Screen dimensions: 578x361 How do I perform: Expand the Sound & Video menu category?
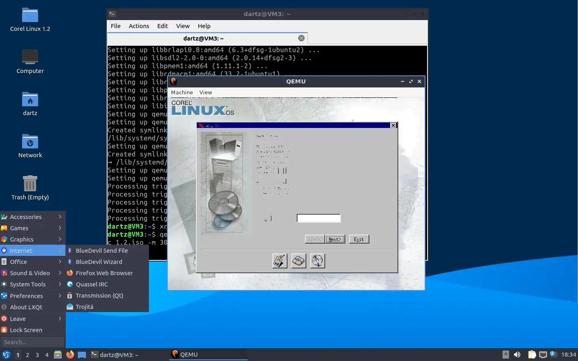click(x=33, y=273)
